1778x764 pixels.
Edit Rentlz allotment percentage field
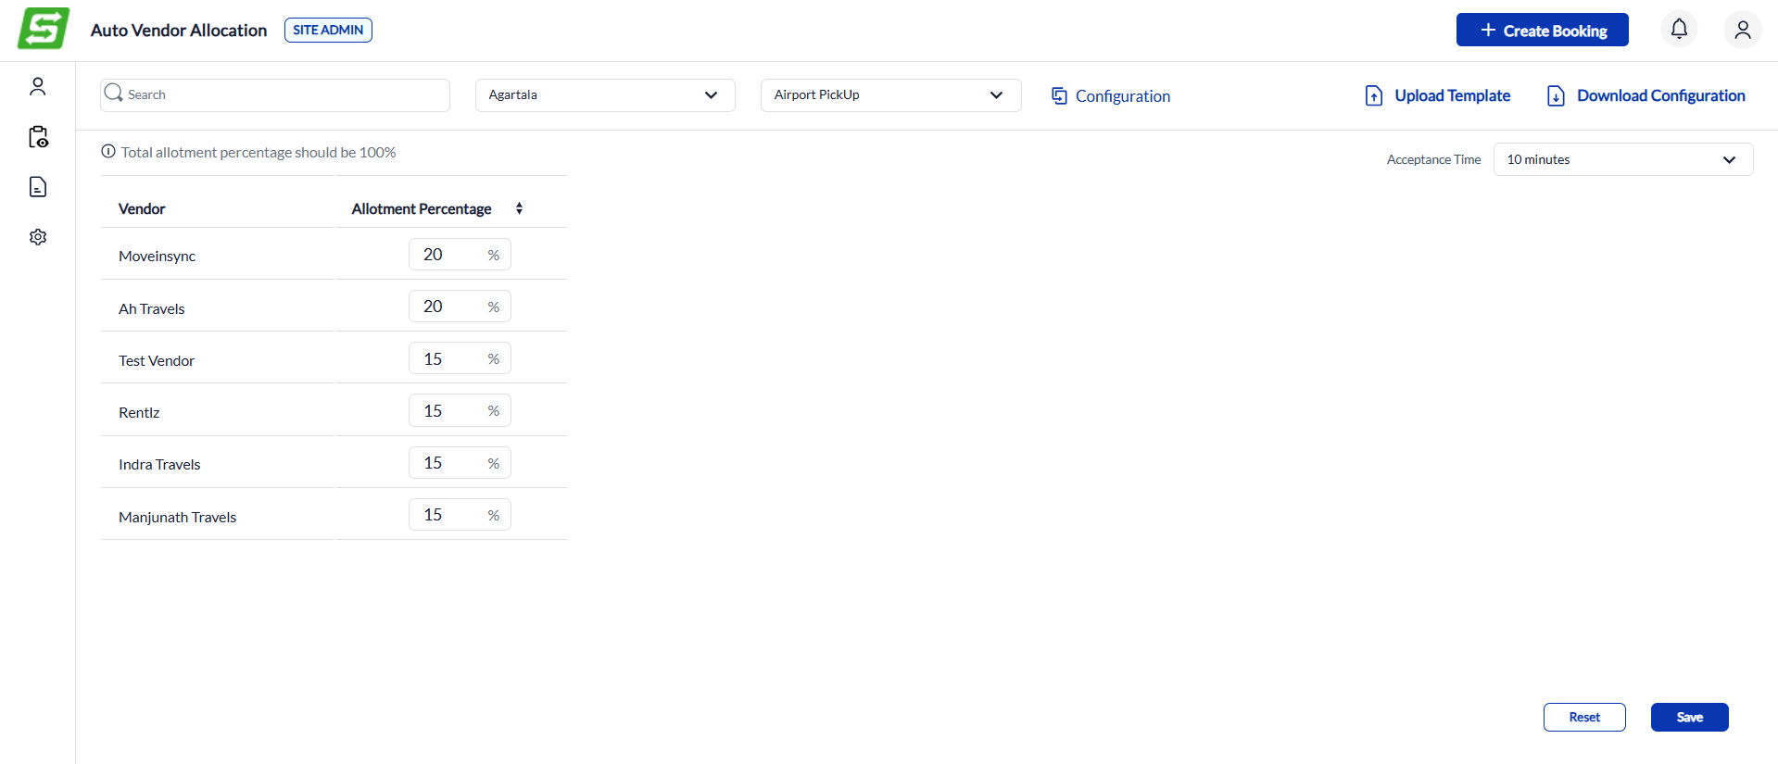pos(460,410)
